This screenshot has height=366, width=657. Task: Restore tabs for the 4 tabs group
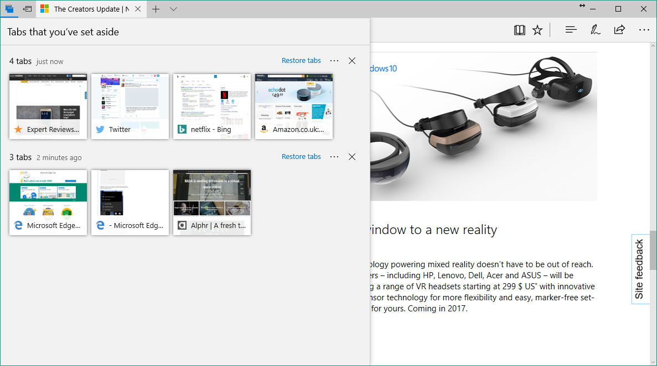tap(301, 61)
